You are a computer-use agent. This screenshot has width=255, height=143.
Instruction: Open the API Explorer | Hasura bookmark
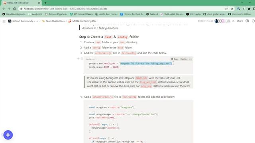(x=81, y=14)
